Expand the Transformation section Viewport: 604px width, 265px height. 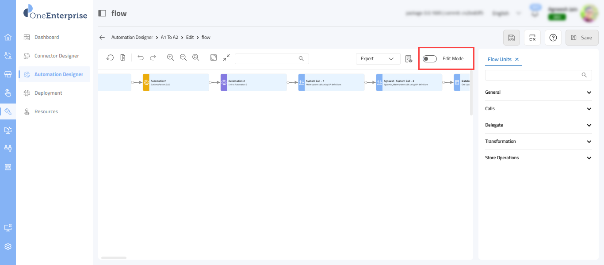click(538, 142)
